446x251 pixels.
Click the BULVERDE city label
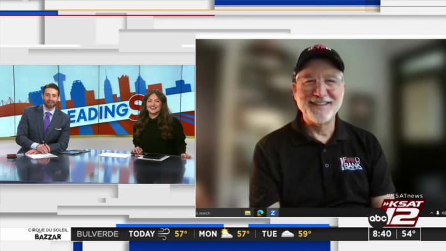(97, 234)
